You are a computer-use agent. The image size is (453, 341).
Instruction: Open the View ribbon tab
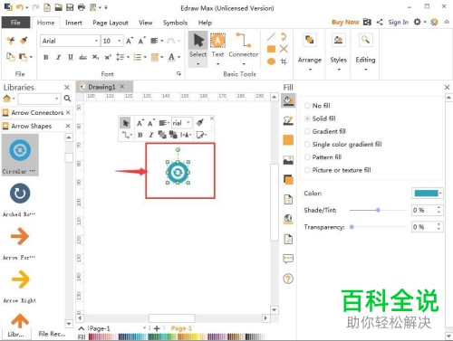tap(145, 23)
